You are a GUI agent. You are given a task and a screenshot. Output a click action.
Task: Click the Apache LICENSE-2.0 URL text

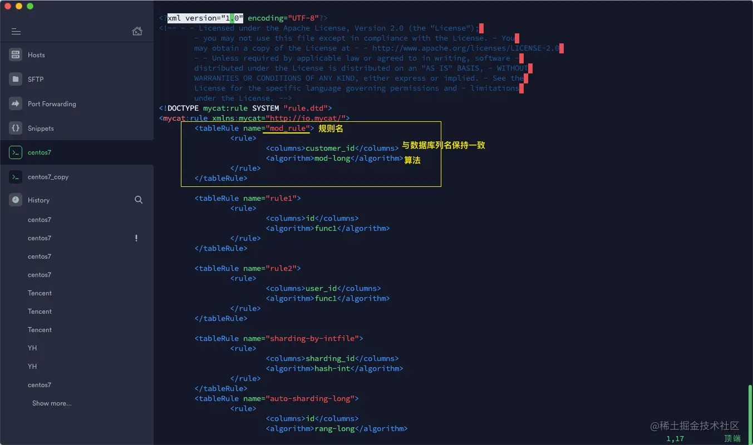tap(466, 48)
